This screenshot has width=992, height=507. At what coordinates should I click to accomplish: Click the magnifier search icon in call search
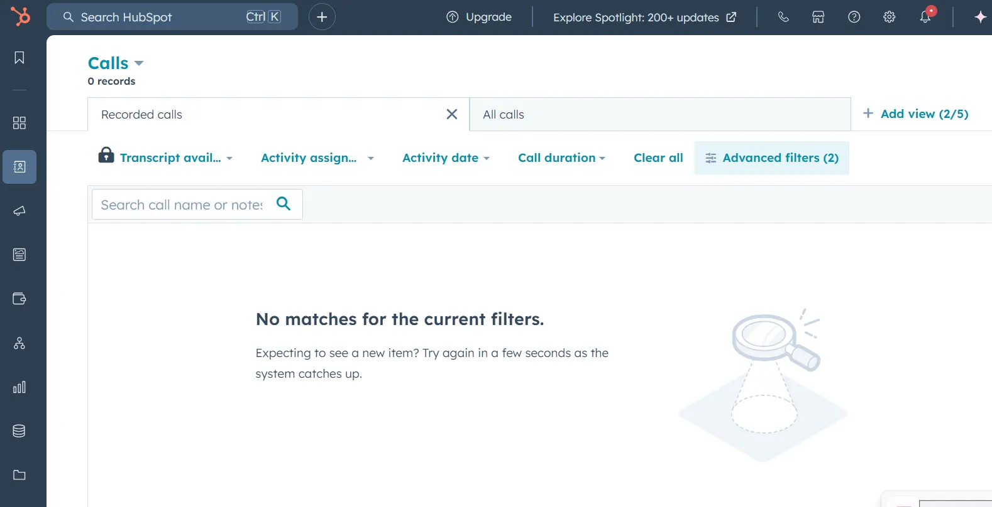pos(284,203)
